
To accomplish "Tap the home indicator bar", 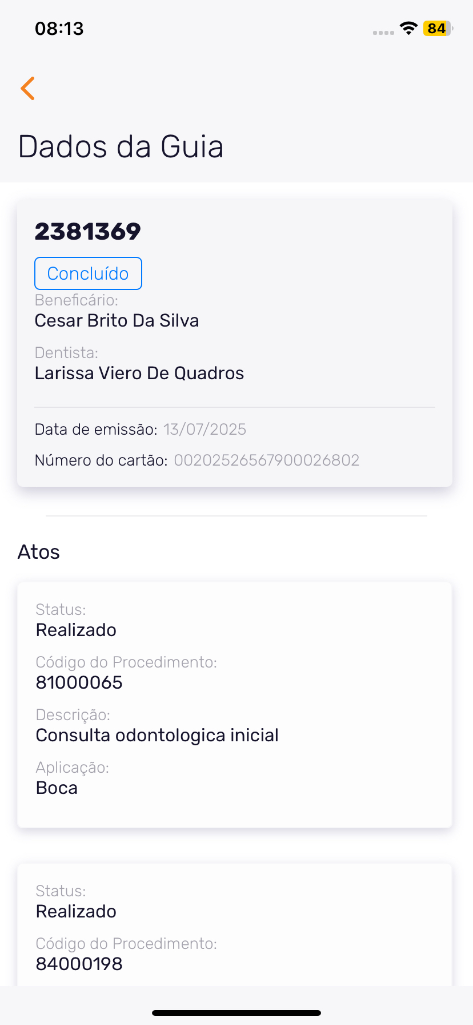I will click(236, 1013).
